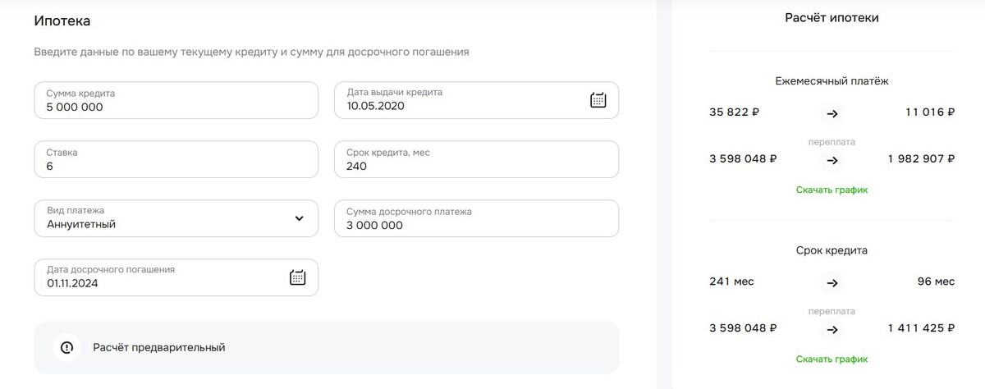The height and width of the screenshot is (389, 985).
Task: Select the Срок кредита, мес field
Action: pyautogui.click(x=476, y=159)
